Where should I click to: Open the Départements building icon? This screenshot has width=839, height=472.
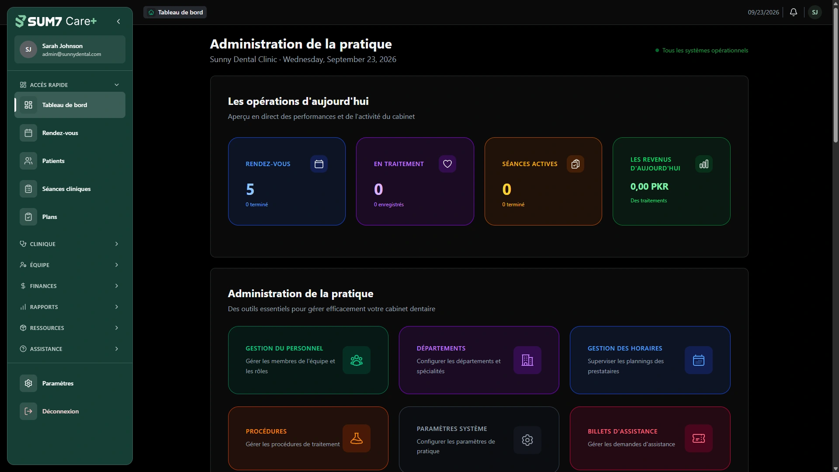coord(527,360)
